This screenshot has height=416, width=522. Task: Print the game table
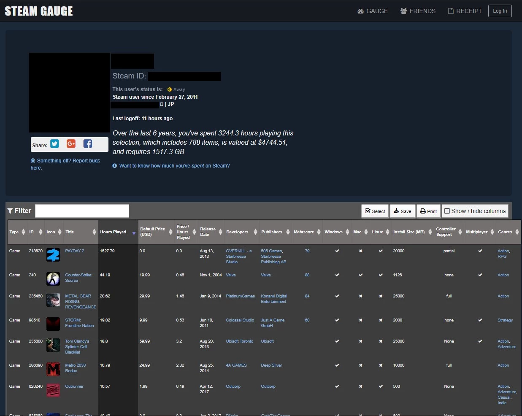[428, 211]
